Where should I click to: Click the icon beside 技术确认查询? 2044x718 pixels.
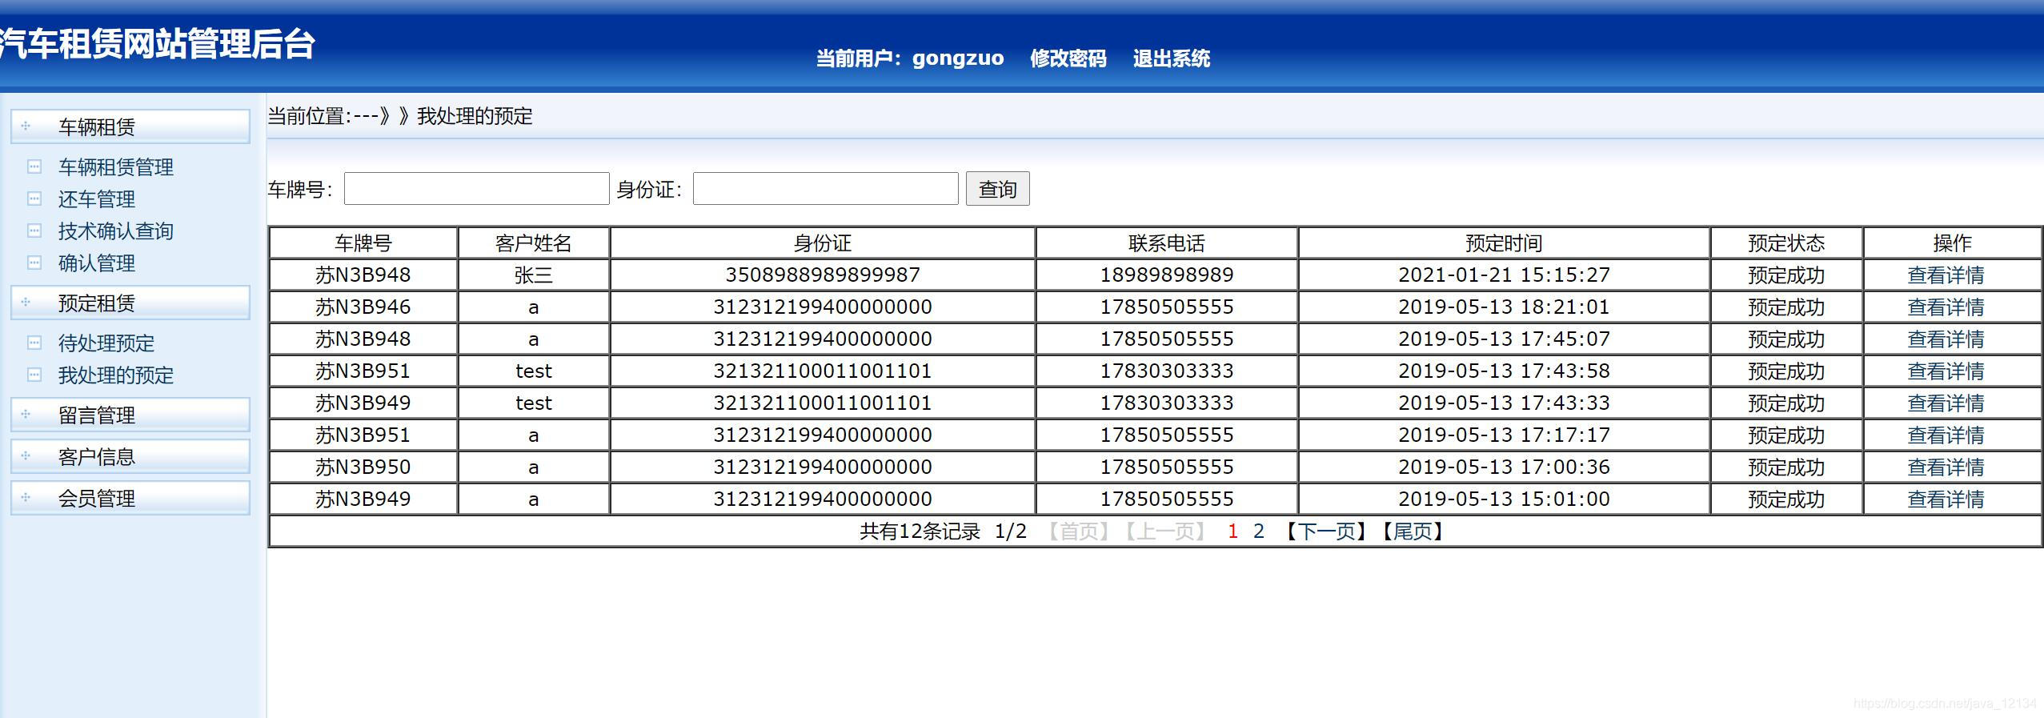(x=34, y=231)
